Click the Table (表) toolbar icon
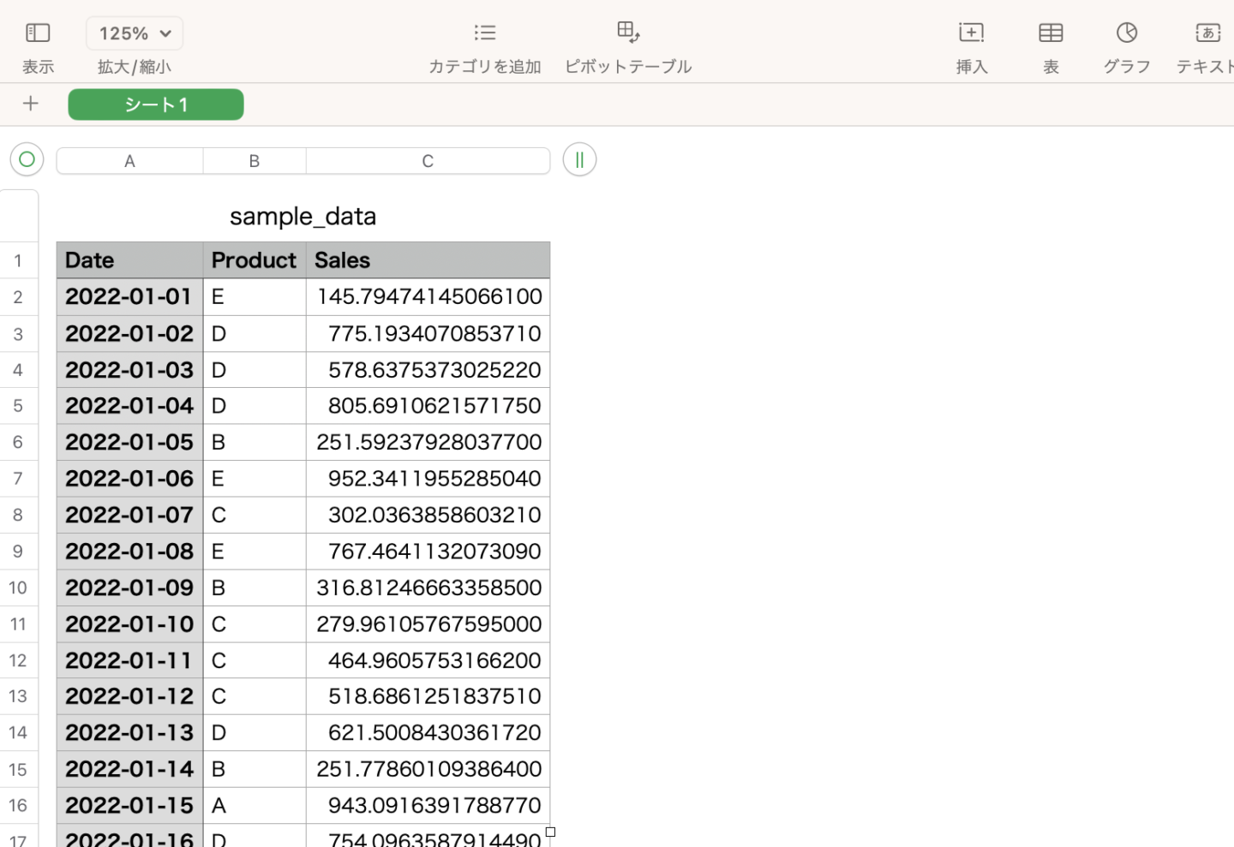The width and height of the screenshot is (1234, 847). (x=1051, y=33)
